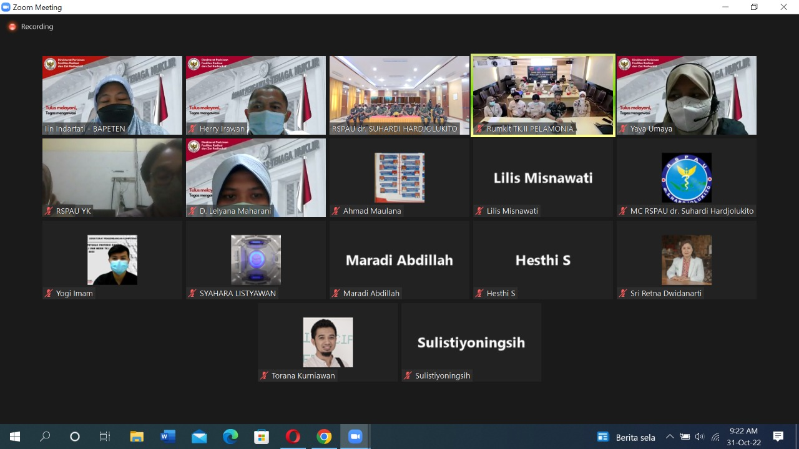
Task: Click Torana Kurniawan's profile picture
Action: click(x=328, y=342)
